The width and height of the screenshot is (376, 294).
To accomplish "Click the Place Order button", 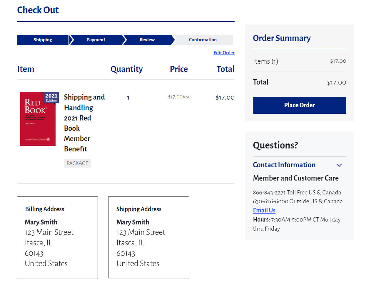I will pyautogui.click(x=299, y=105).
